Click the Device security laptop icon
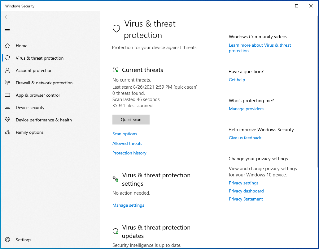Viewport: 319px width, 249px height. (7, 108)
